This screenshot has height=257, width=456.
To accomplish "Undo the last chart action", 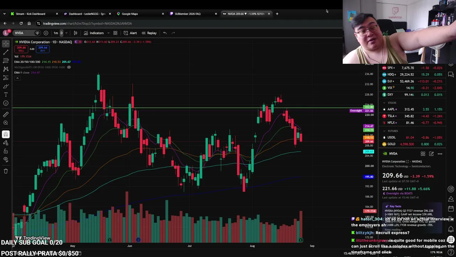I will tap(165, 33).
